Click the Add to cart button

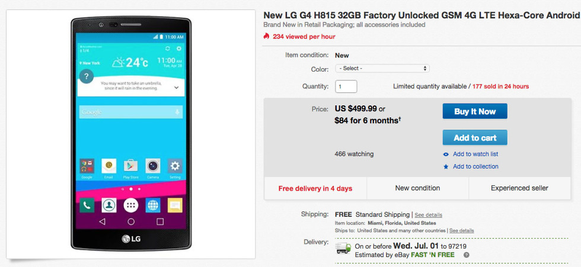click(475, 137)
